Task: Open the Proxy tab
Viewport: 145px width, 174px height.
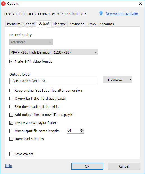Action: pos(92,24)
